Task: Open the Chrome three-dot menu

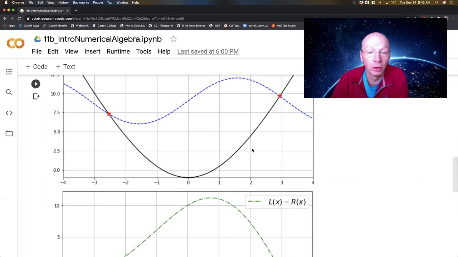Action: (454, 19)
